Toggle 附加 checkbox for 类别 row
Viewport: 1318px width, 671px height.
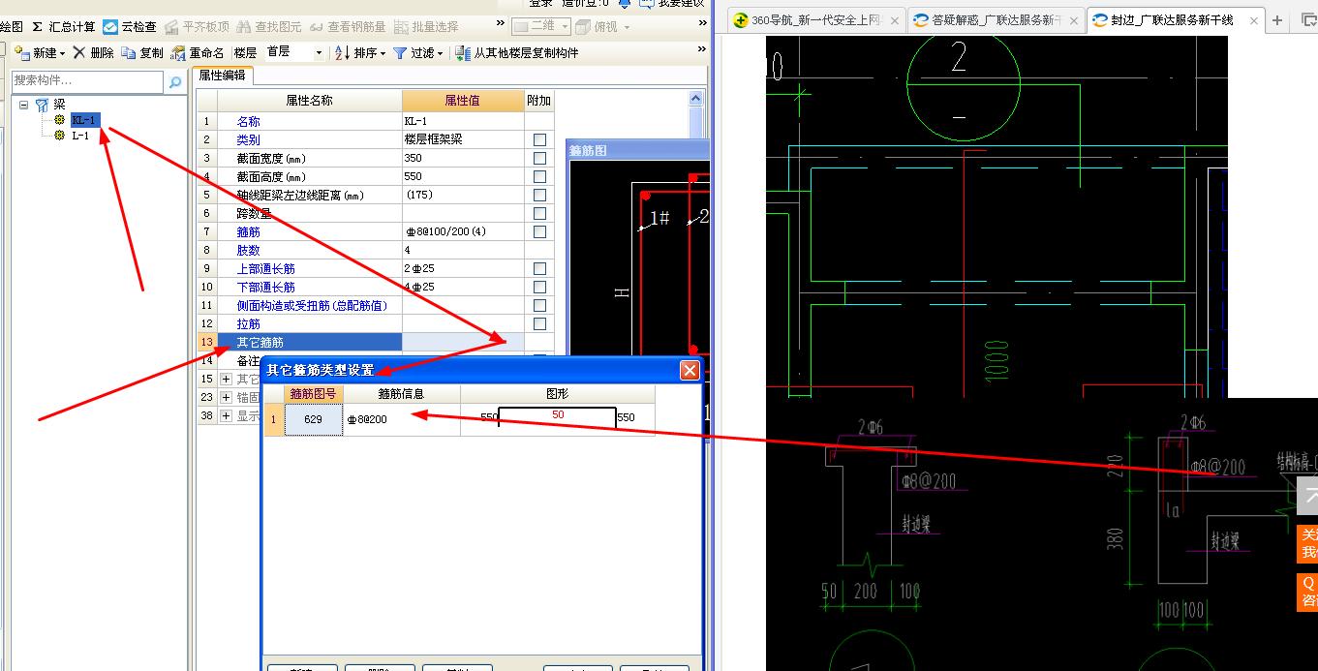pos(539,139)
